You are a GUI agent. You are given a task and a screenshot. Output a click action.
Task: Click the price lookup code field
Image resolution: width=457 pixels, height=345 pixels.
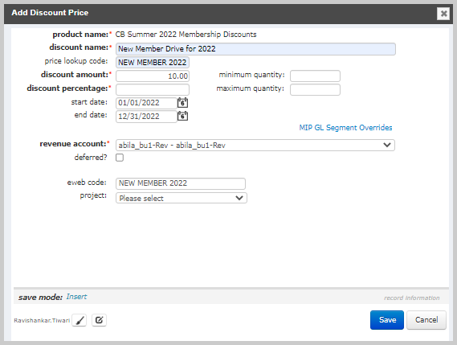click(153, 62)
